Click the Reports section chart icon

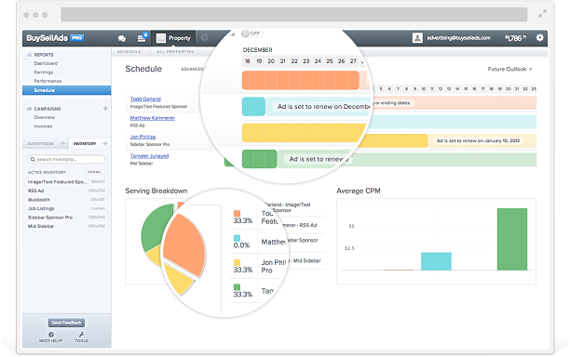[29, 55]
